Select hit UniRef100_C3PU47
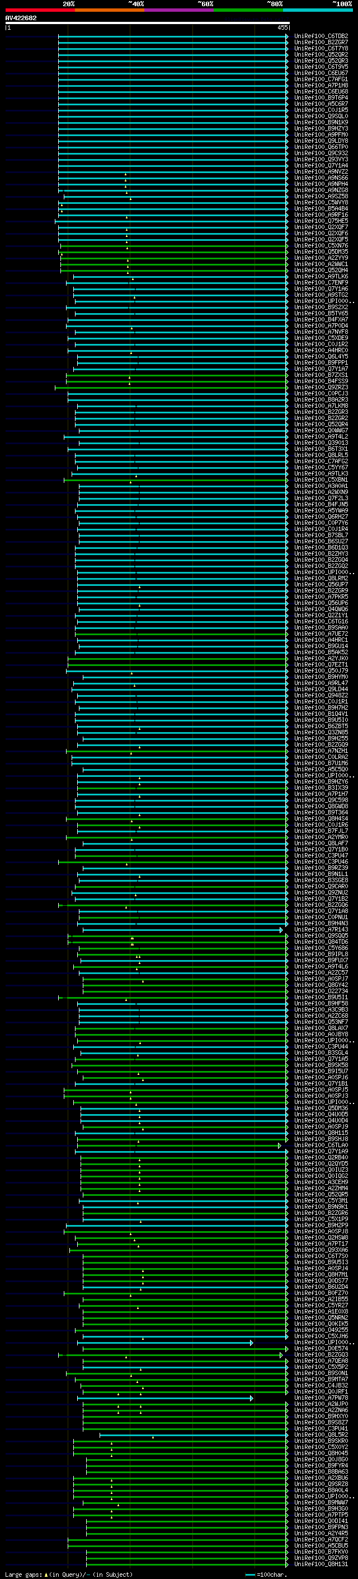Screen dimensions: 358x1579 pyautogui.click(x=321, y=856)
